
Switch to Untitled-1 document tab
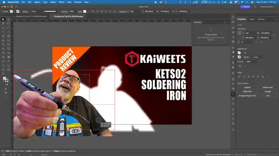click(31, 16)
